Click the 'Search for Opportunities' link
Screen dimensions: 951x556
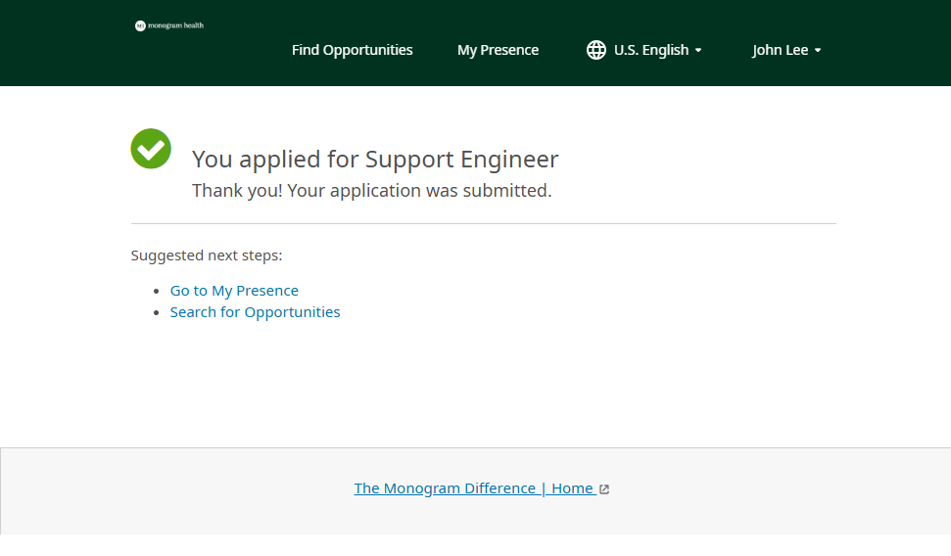(x=255, y=312)
